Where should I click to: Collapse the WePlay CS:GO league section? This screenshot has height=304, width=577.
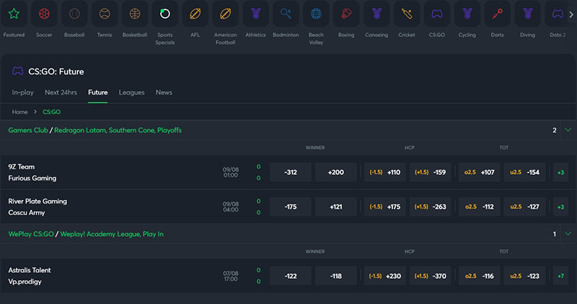point(568,234)
